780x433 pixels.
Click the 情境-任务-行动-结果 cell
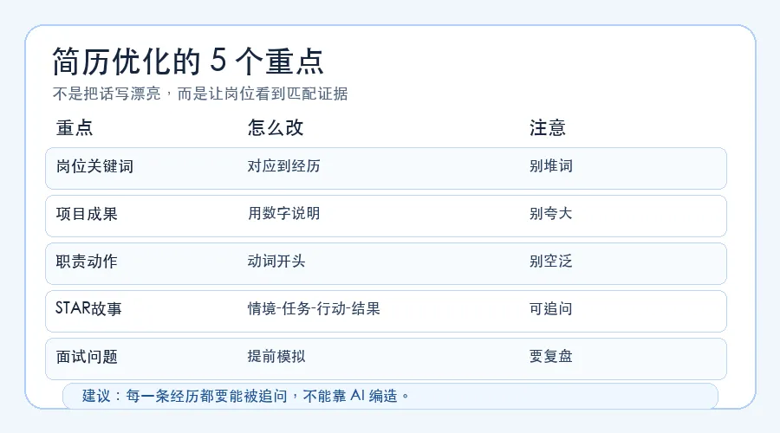314,308
